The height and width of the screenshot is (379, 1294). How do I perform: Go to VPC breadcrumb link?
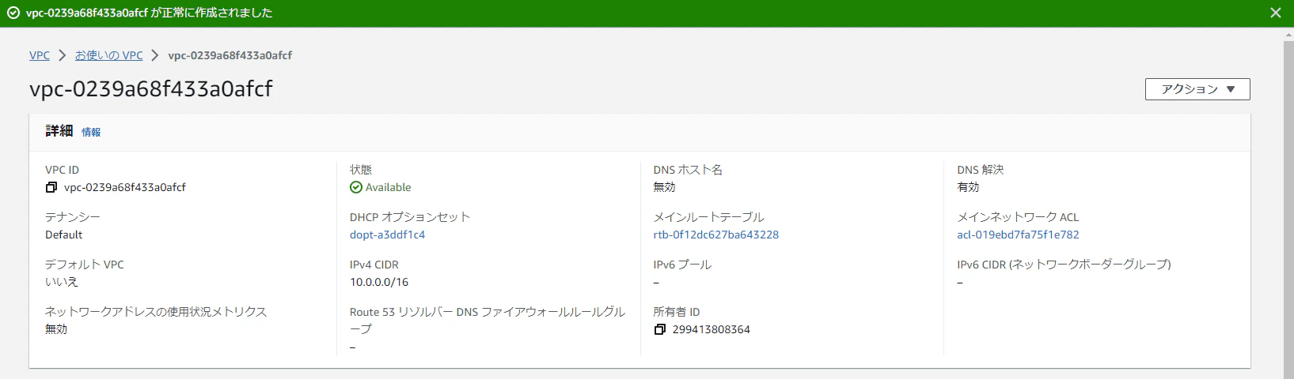(40, 55)
